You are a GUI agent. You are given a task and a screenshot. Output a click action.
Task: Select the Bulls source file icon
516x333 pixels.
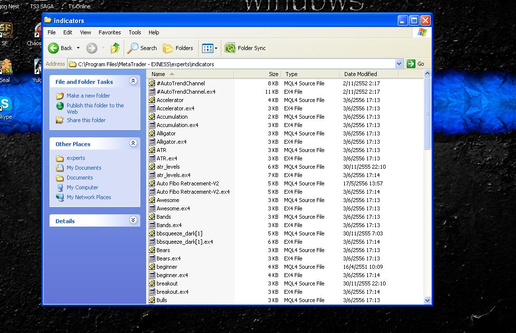coord(152,300)
